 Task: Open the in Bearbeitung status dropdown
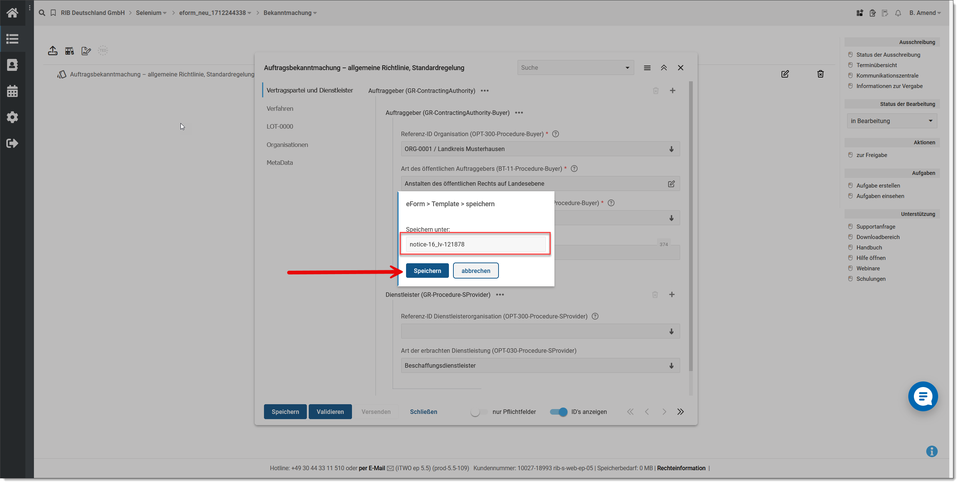coord(892,121)
